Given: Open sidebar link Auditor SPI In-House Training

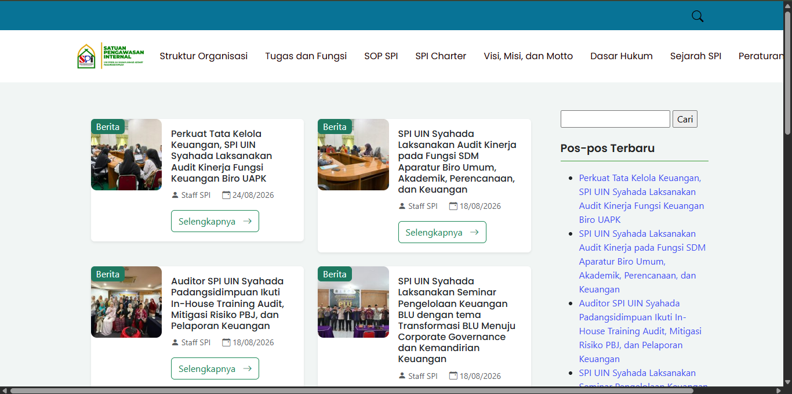Looking at the screenshot, I should coord(640,331).
